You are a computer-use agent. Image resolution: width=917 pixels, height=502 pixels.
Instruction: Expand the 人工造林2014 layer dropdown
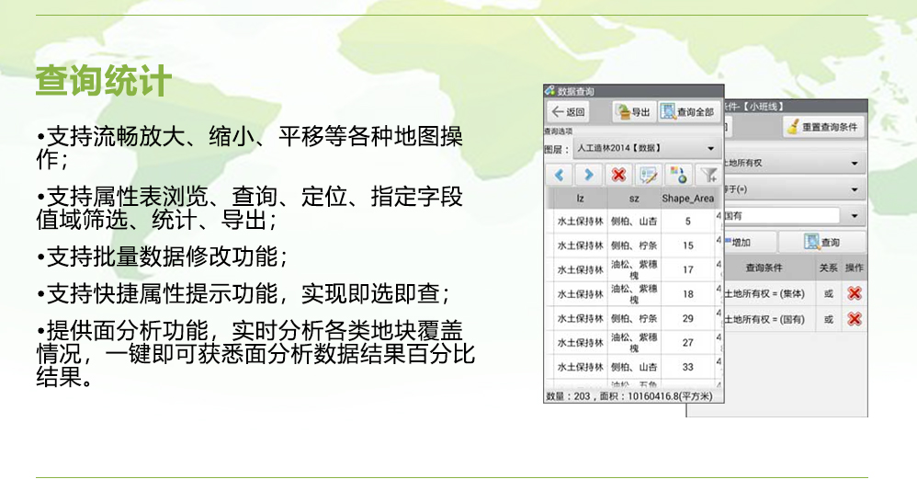(x=710, y=148)
